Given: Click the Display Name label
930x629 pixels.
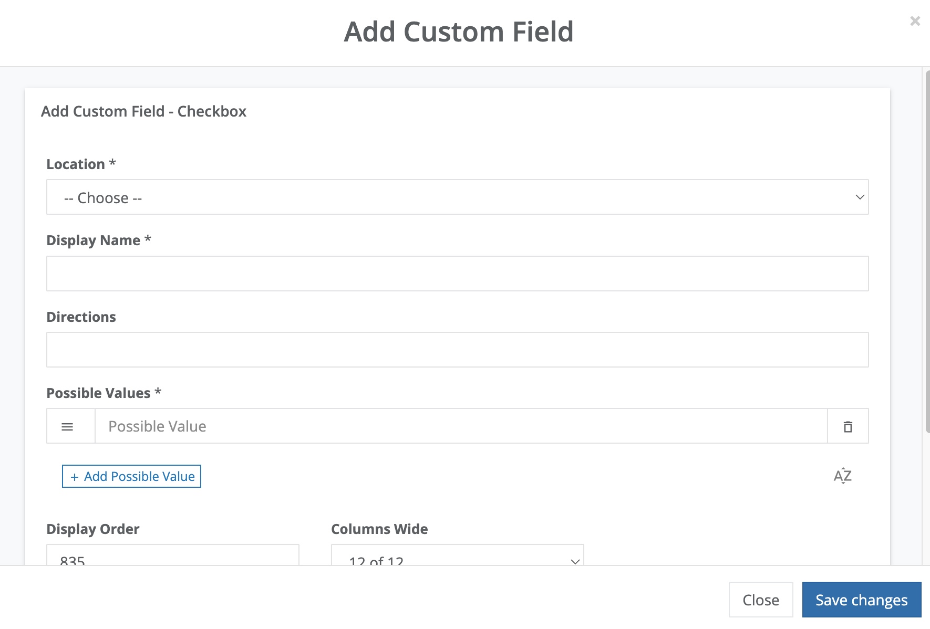Looking at the screenshot, I should tap(99, 240).
